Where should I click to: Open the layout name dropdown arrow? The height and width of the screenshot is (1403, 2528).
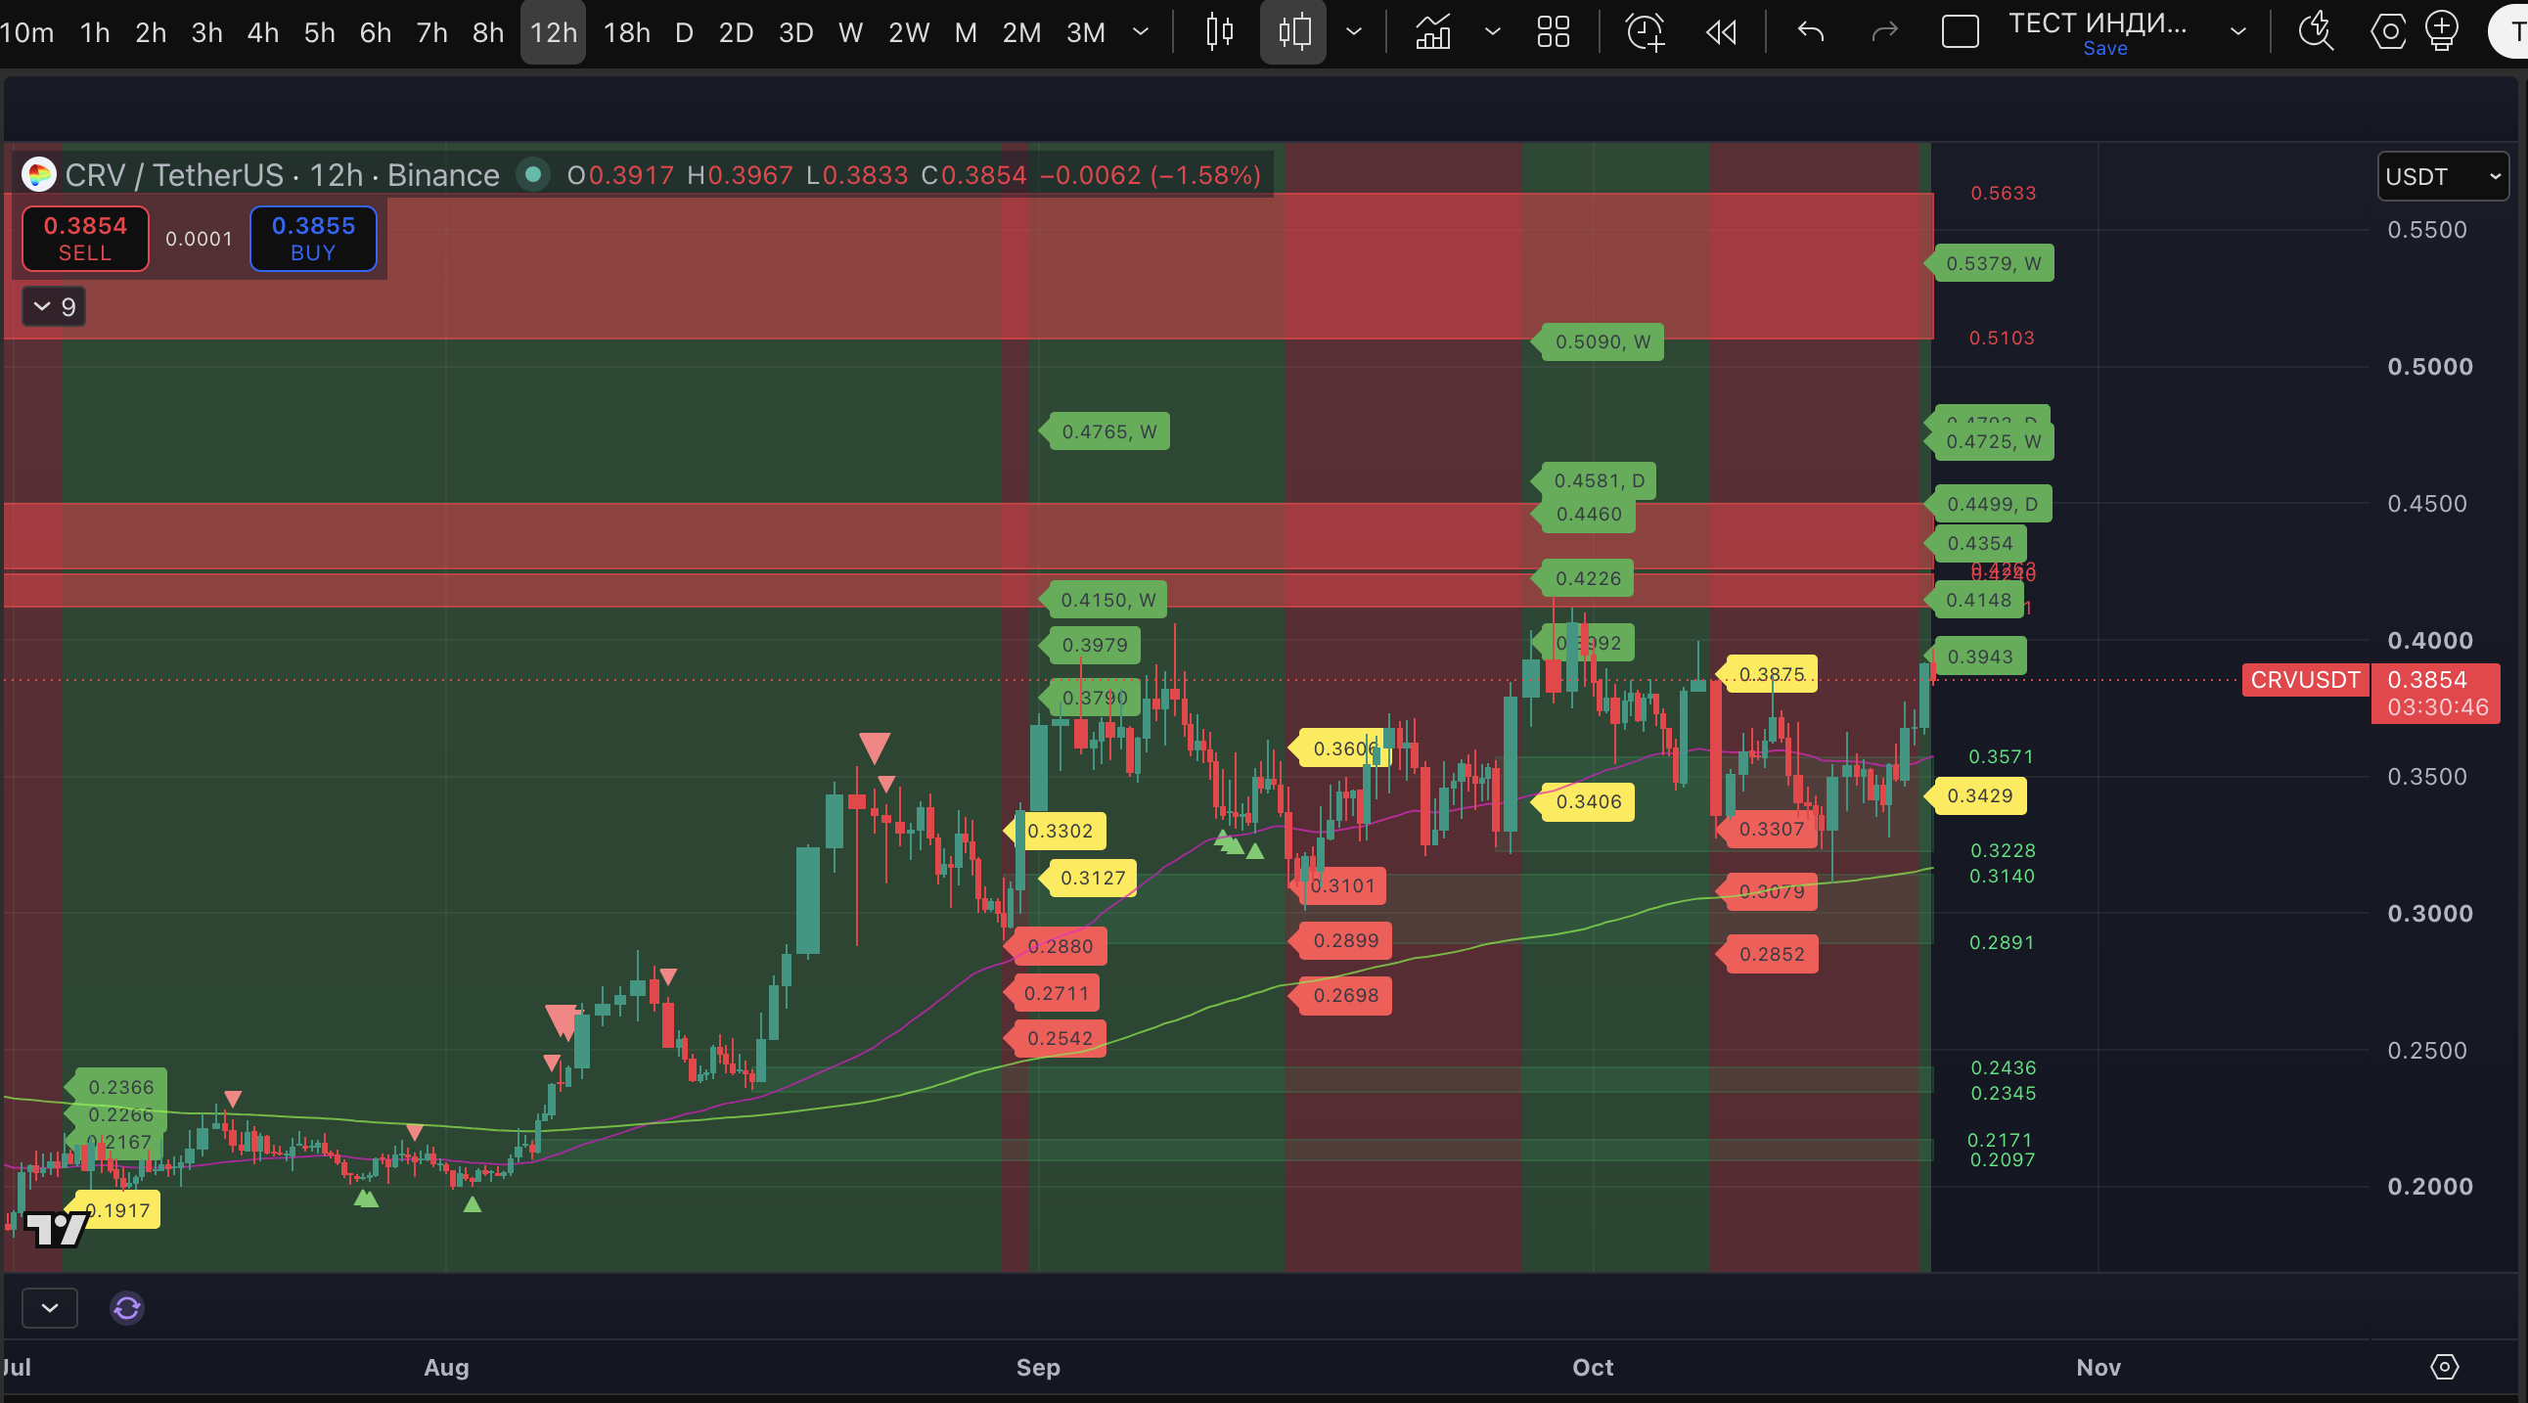click(x=2237, y=32)
